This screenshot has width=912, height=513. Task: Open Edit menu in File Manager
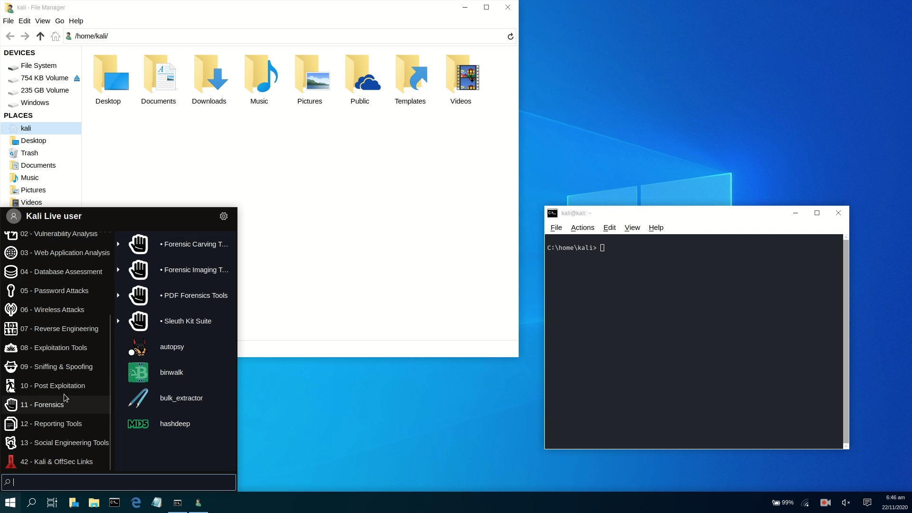click(24, 21)
